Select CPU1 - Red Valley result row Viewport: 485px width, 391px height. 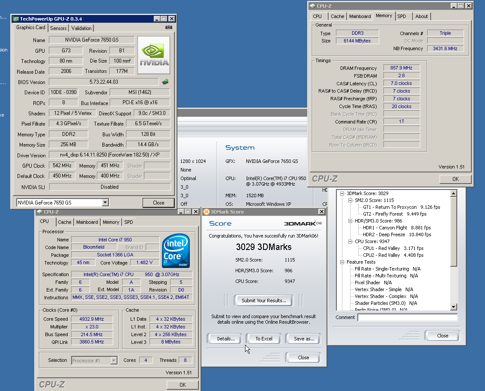pyautogui.click(x=393, y=248)
